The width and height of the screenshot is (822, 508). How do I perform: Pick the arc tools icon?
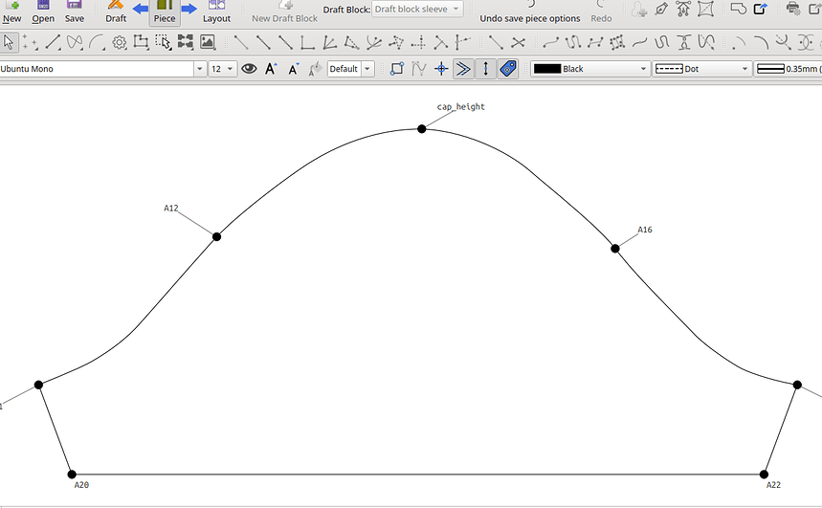coord(97,42)
